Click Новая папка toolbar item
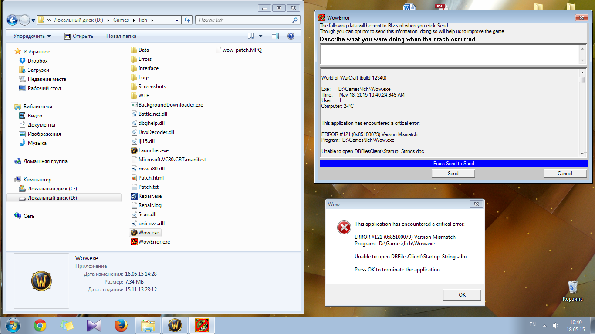The image size is (595, 334). [121, 36]
